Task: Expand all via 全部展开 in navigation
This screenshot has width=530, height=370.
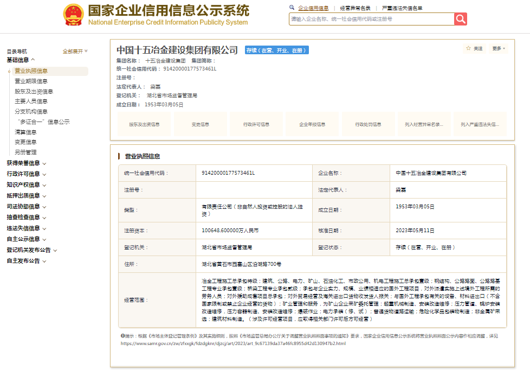Action: point(75,52)
